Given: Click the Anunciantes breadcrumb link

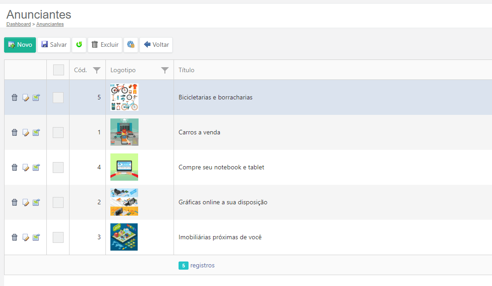Looking at the screenshot, I should coord(50,24).
